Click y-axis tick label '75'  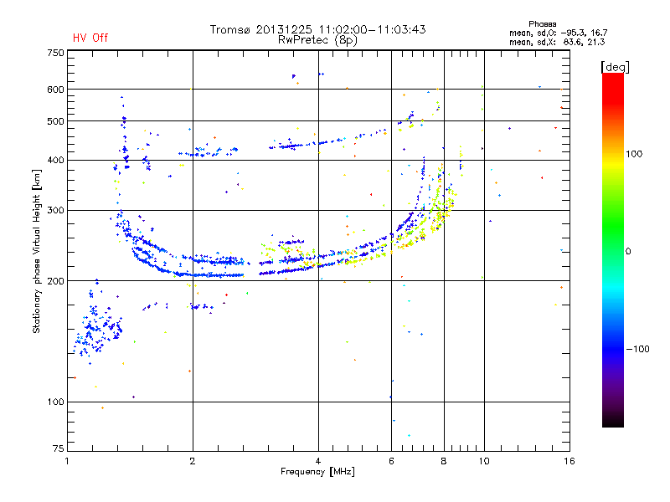point(58,448)
